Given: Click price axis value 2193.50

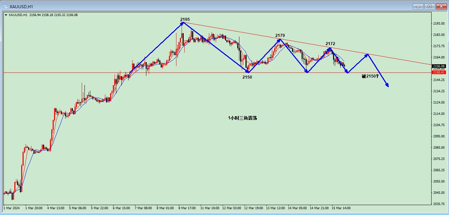Looking at the screenshot, I should [x=439, y=24].
